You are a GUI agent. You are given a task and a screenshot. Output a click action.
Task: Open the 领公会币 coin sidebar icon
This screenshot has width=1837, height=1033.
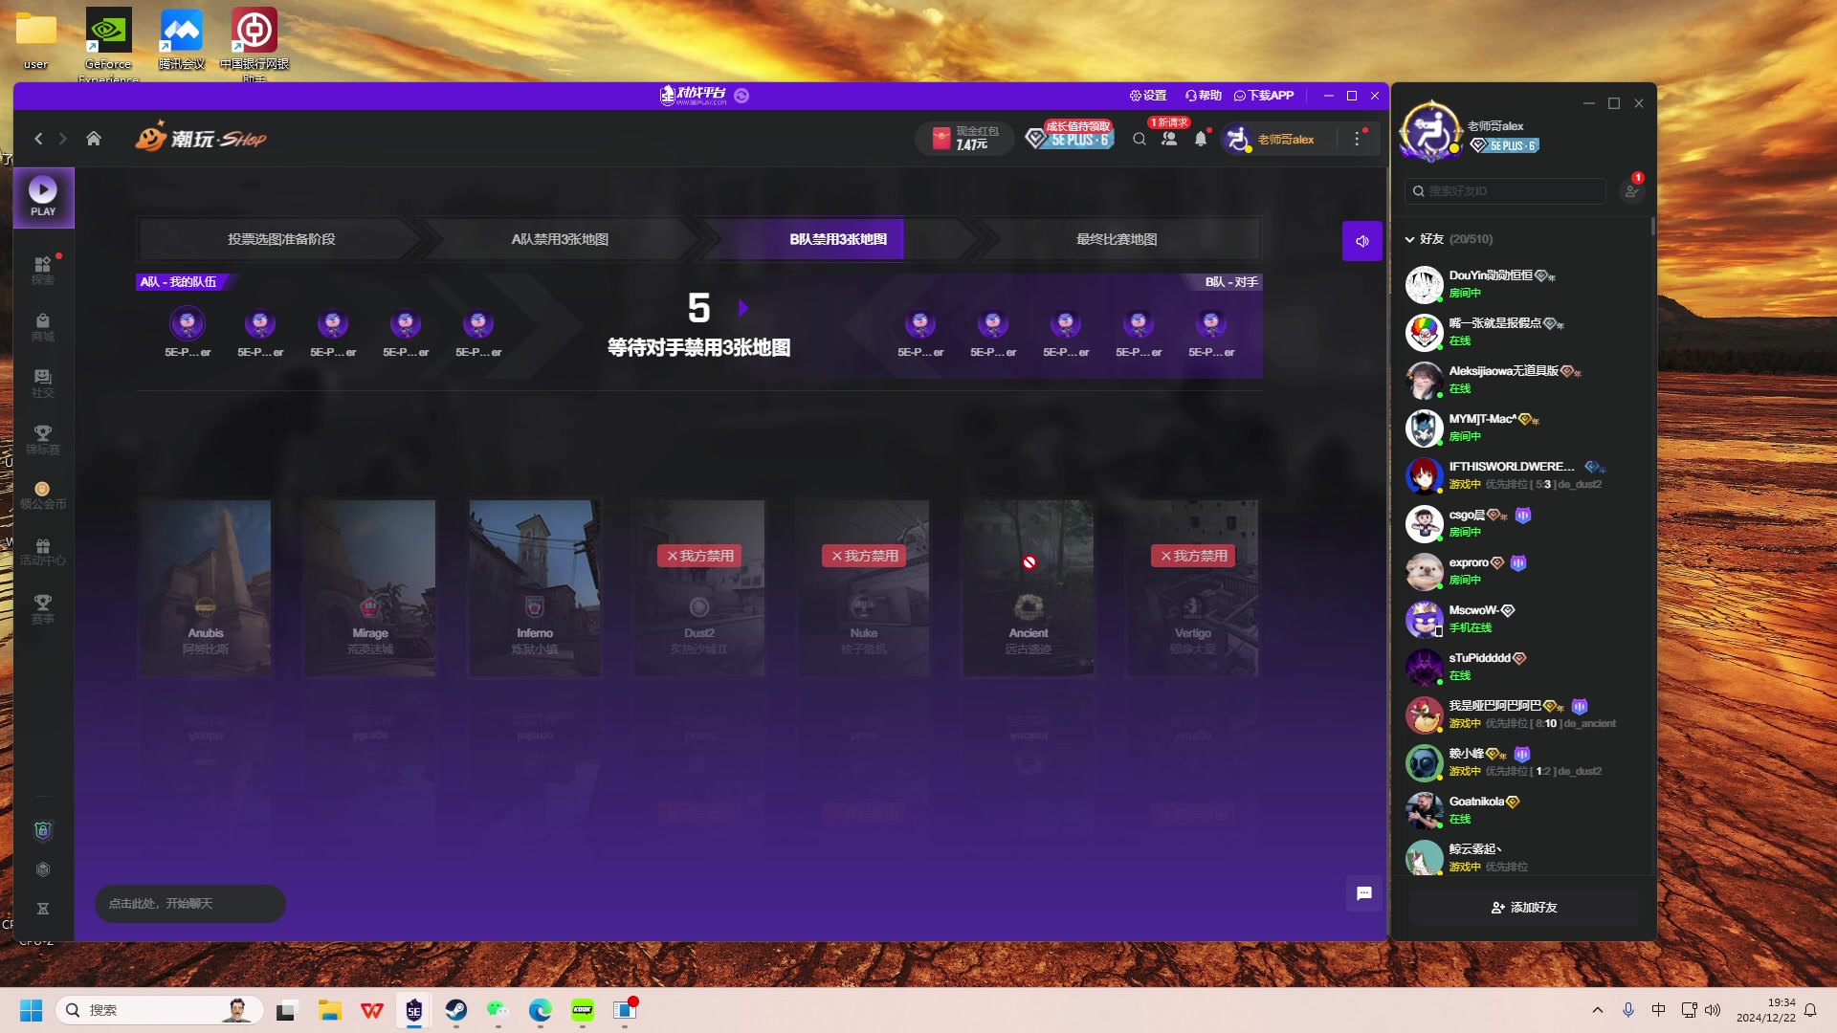pyautogui.click(x=43, y=495)
